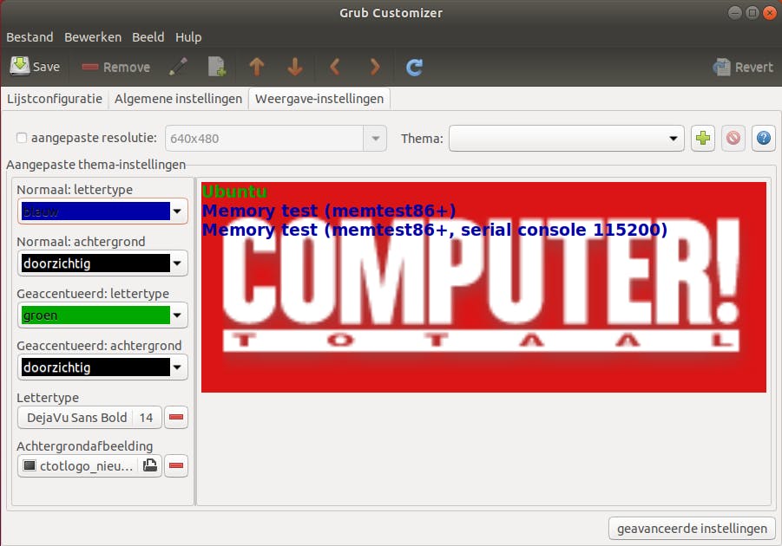The width and height of the screenshot is (782, 546).
Task: Remove the DejaVu Sans Bold font
Action: [x=176, y=417]
